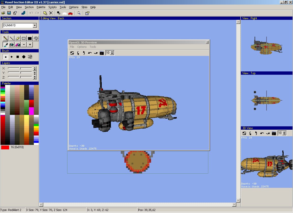The width and height of the screenshot is (293, 213).
Task: Click the black X icon in the main toolbar
Action: (x=51, y=13)
